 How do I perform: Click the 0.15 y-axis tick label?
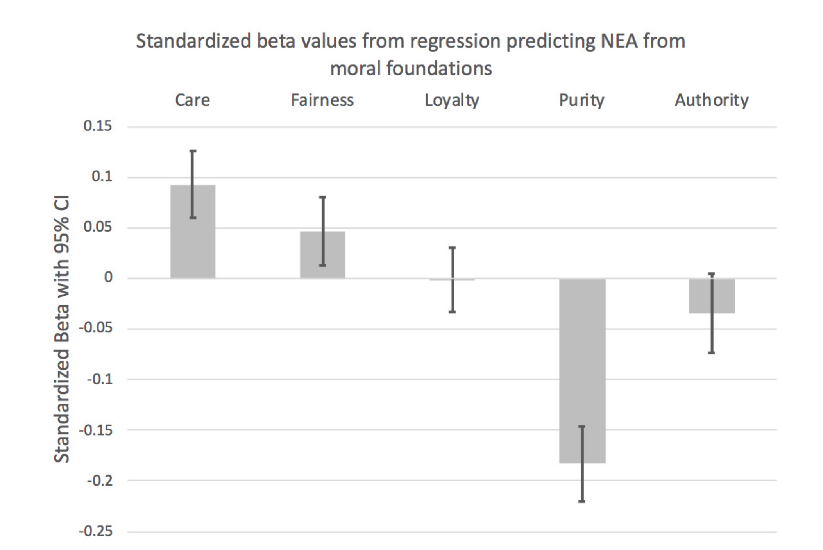(98, 126)
